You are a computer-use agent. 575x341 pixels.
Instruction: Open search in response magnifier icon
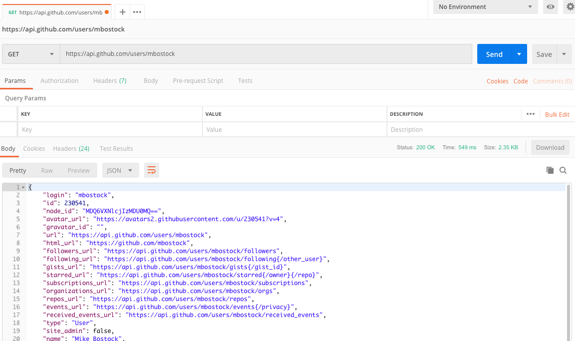[x=563, y=170]
